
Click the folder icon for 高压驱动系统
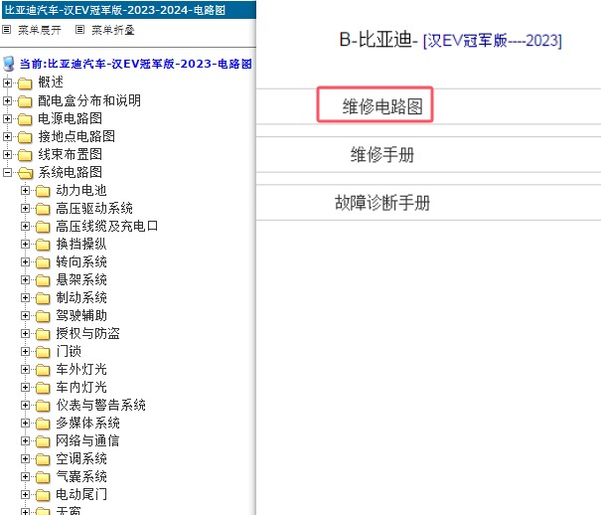[43, 209]
